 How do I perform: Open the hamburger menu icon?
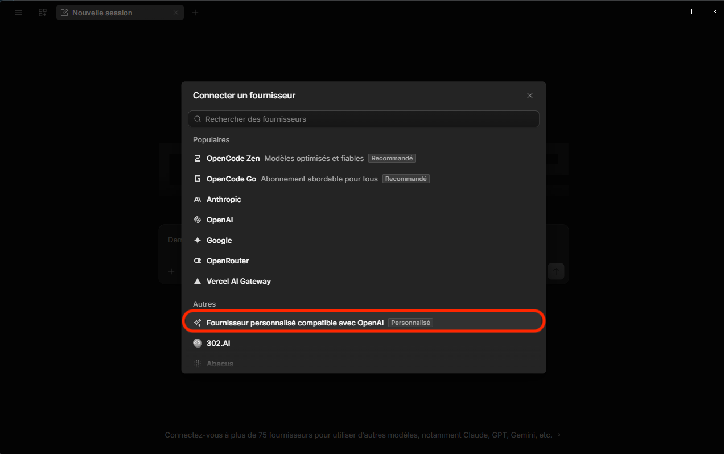pyautogui.click(x=19, y=13)
